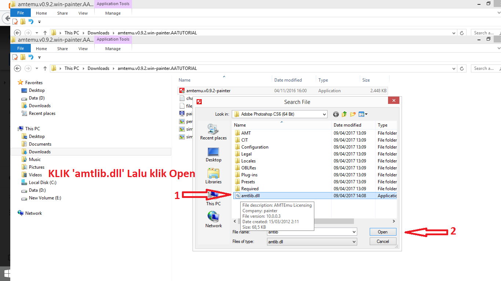Click the Open button in the dialog
The height and width of the screenshot is (281, 501).
click(x=383, y=232)
